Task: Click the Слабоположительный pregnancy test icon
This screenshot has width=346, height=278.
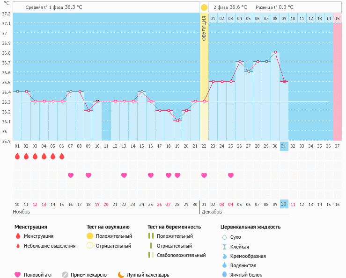Action: tap(150, 255)
